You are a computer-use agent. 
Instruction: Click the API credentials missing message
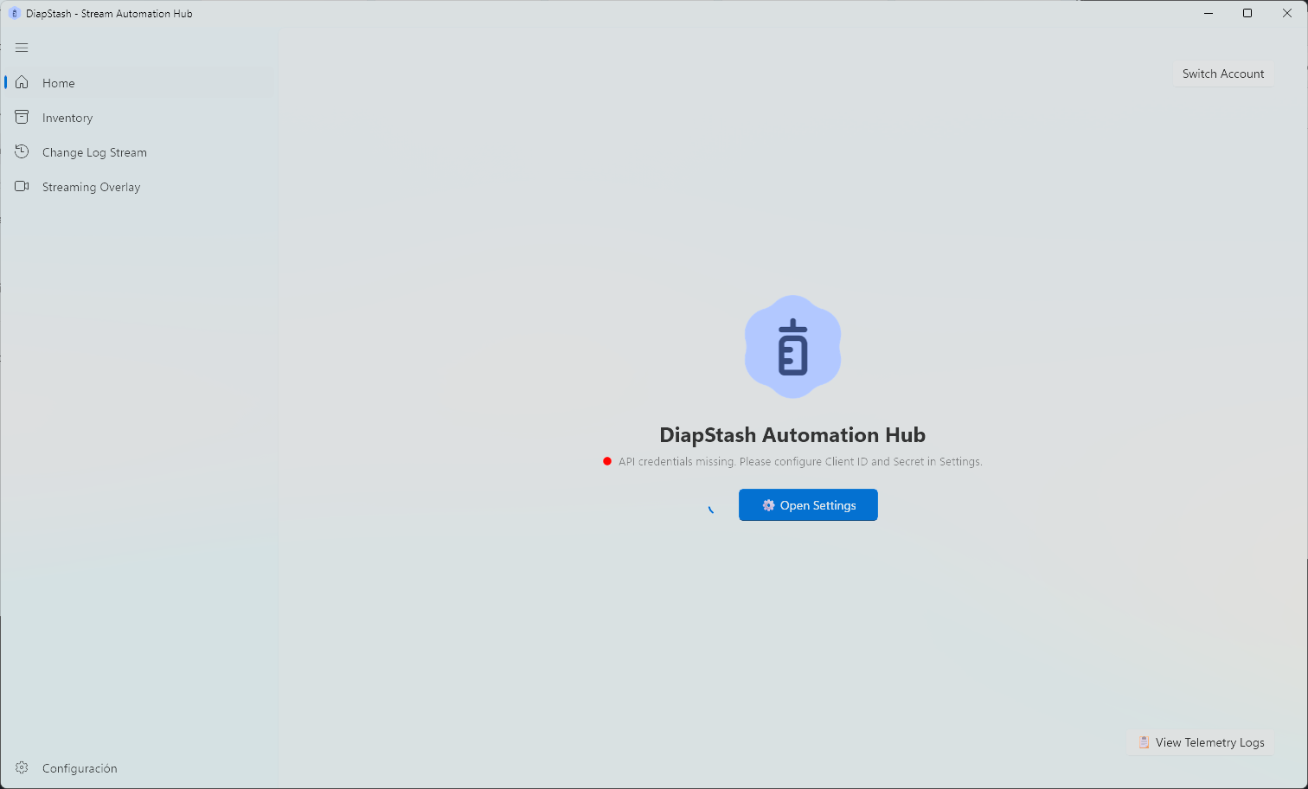[800, 462]
